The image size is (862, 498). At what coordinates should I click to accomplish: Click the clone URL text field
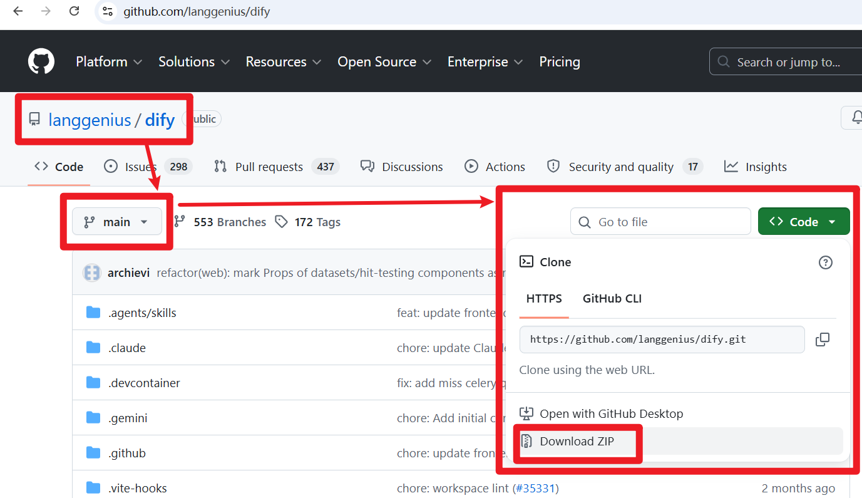point(662,340)
